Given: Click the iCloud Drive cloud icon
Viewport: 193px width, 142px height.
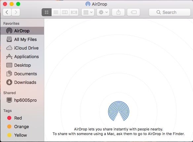Looking at the screenshot, I should [9, 48].
